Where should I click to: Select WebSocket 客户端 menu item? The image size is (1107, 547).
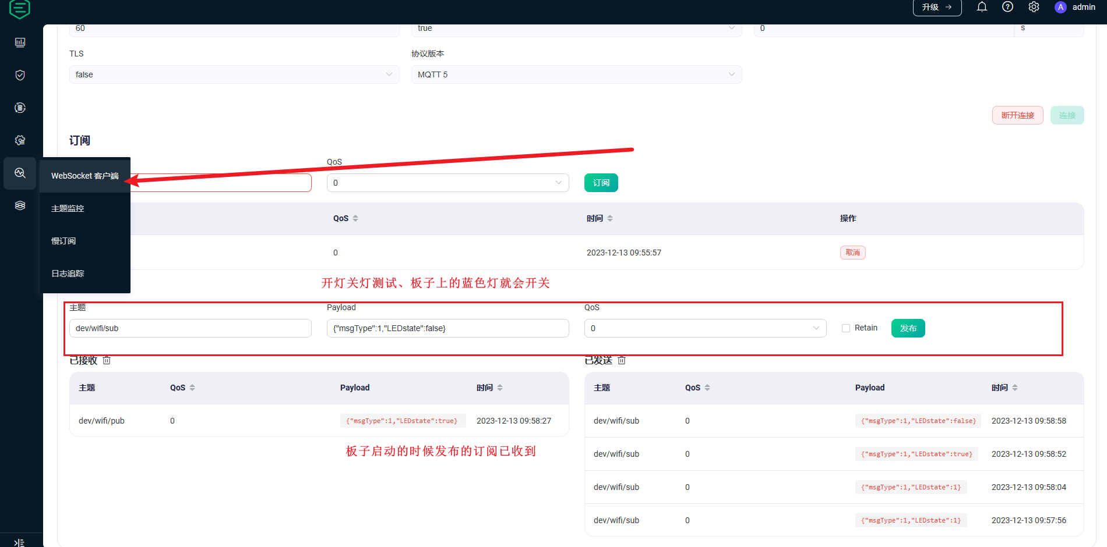coord(85,176)
